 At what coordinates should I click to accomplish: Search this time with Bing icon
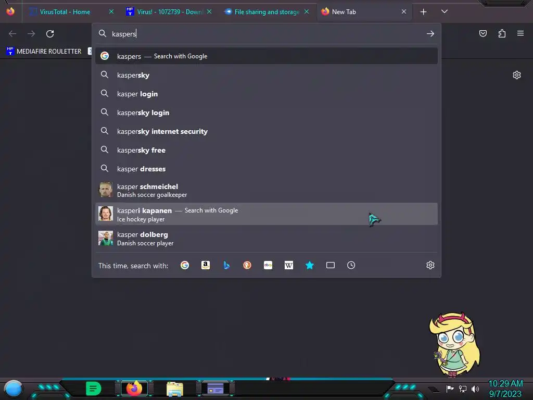click(x=226, y=265)
